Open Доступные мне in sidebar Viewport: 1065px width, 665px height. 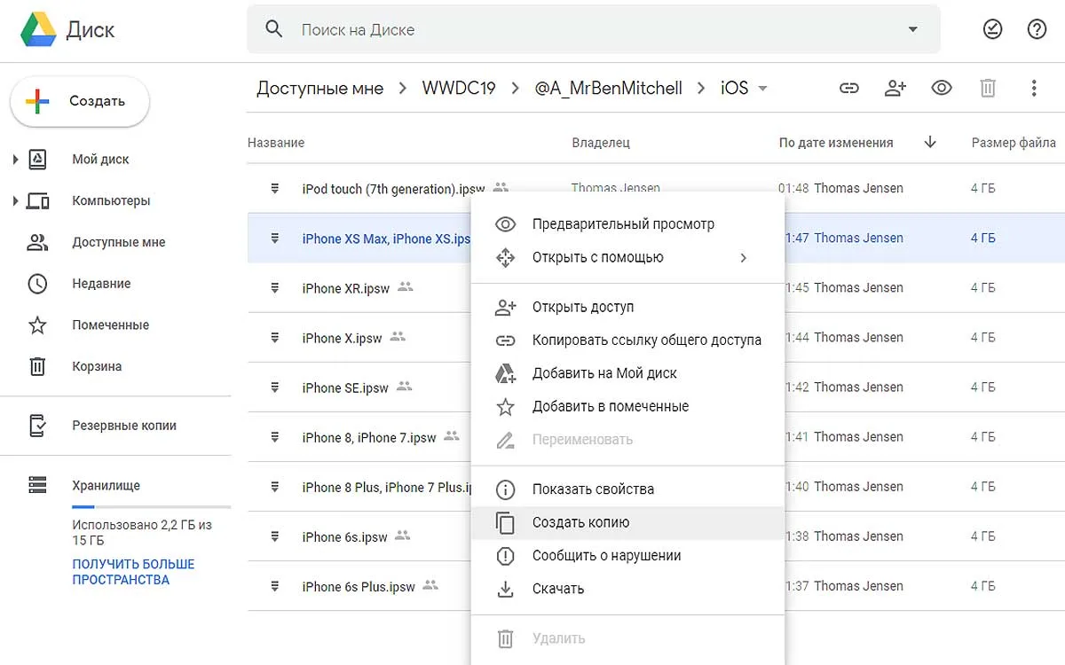point(119,242)
